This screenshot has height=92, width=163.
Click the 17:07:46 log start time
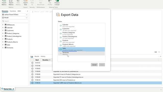coord(37,66)
